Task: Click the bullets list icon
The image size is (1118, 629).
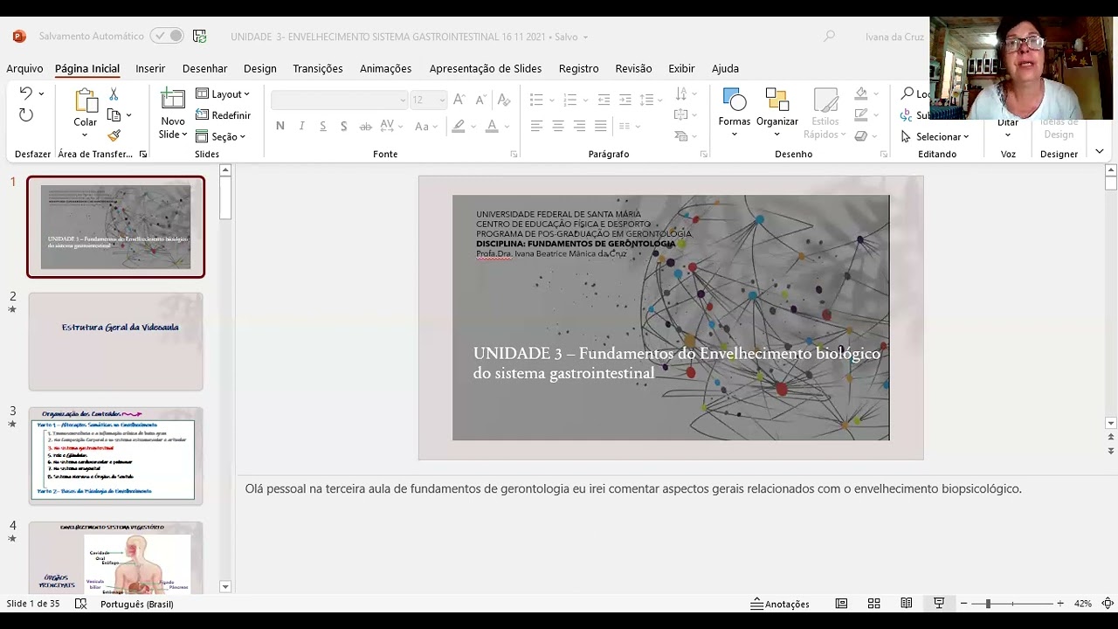Action: click(x=536, y=100)
